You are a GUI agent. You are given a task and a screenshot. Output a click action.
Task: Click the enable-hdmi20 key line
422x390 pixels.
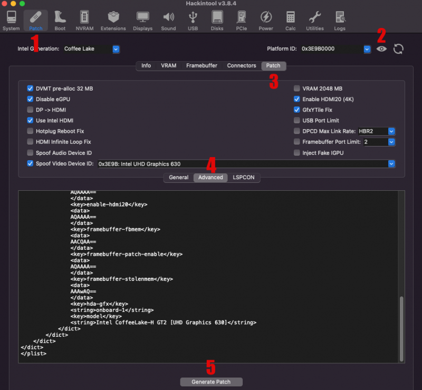(109, 204)
